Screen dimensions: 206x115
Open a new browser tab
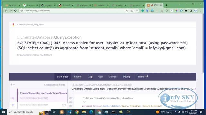coord(166,5)
